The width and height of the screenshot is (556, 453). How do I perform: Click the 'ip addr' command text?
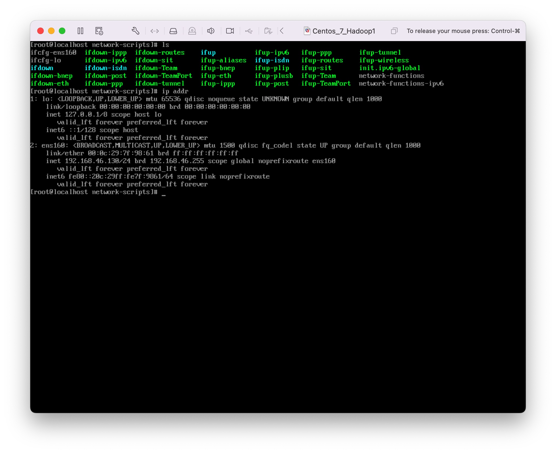coord(175,91)
